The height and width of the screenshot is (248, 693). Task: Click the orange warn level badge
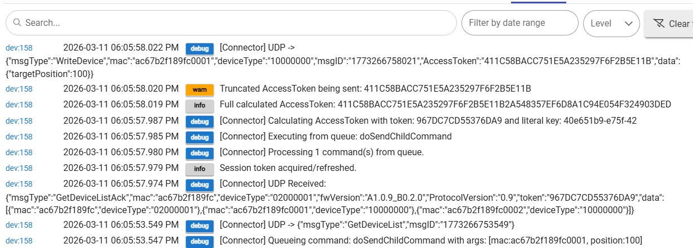(199, 89)
